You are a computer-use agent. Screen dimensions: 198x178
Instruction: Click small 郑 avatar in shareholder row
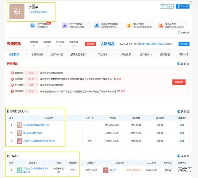click(106, 170)
